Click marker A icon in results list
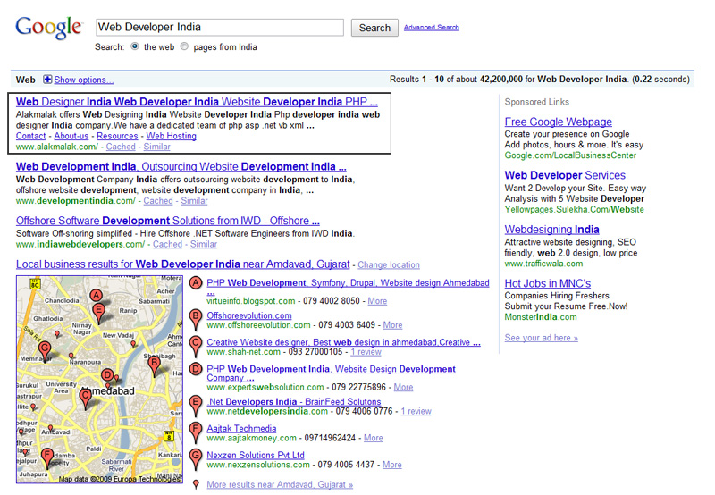Viewport: 715px width, 495px height. (195, 283)
